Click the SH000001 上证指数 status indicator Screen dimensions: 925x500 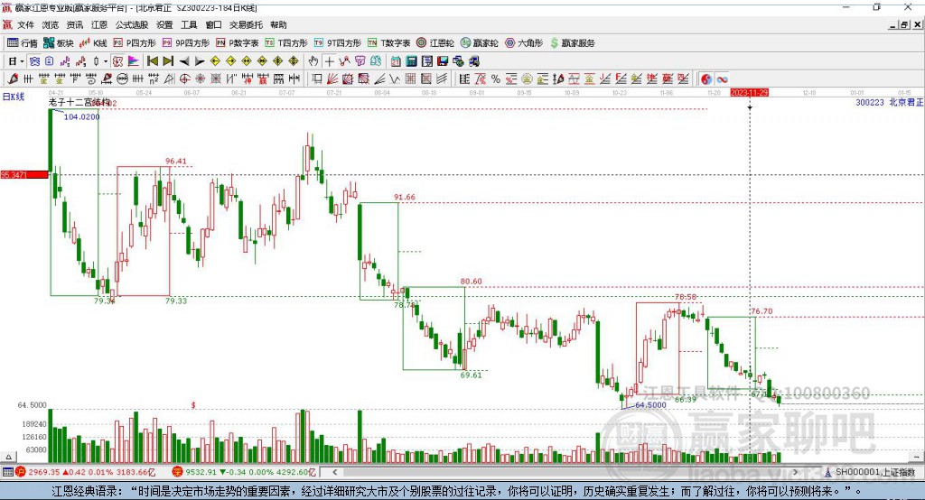[x=872, y=472]
